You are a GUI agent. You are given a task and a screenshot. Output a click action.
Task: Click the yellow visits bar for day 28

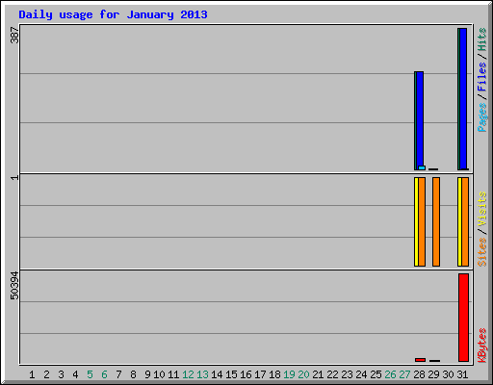416,221
